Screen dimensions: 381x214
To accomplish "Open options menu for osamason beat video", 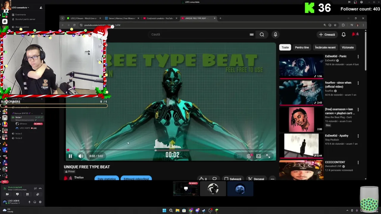I will (x=358, y=109).
